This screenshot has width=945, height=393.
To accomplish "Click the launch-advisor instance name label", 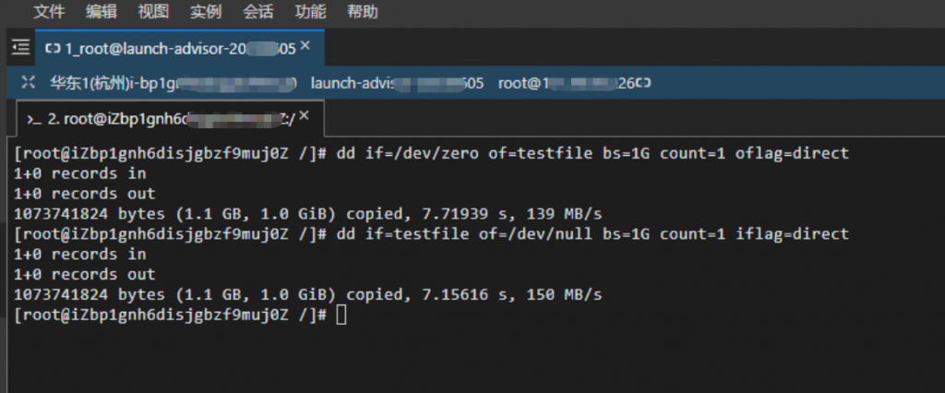I will (x=397, y=83).
